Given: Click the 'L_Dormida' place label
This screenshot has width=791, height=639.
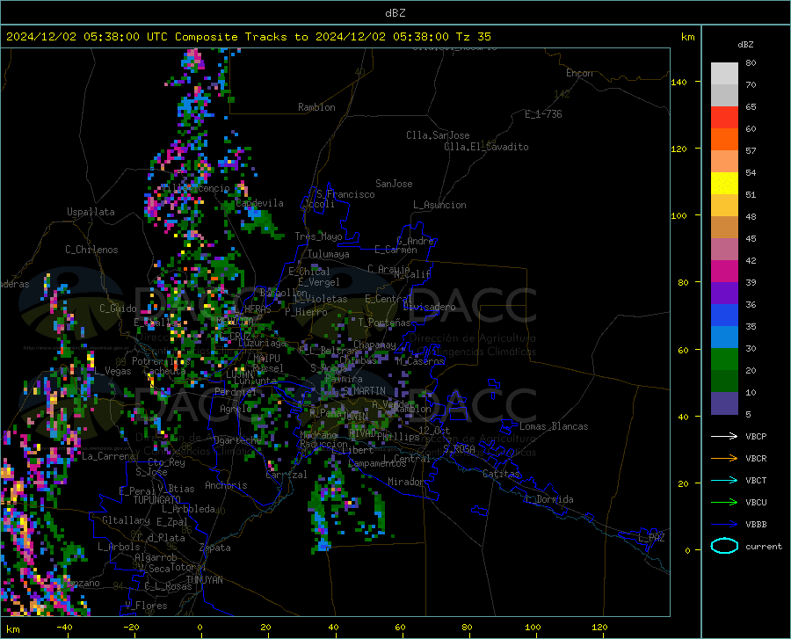Looking at the screenshot, I should point(548,499).
